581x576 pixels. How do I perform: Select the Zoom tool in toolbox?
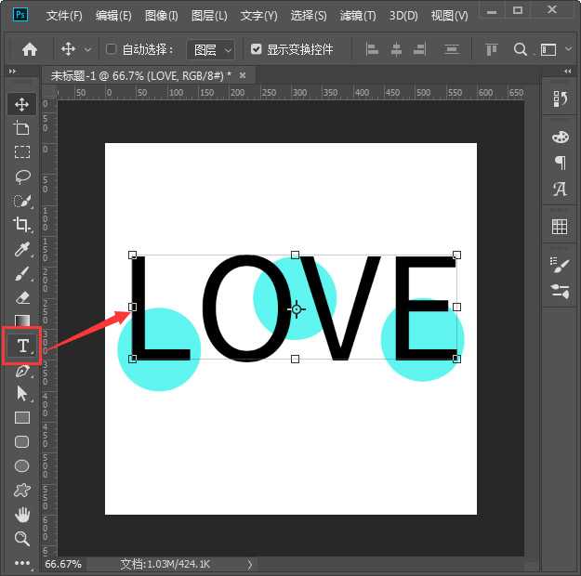pyautogui.click(x=22, y=539)
